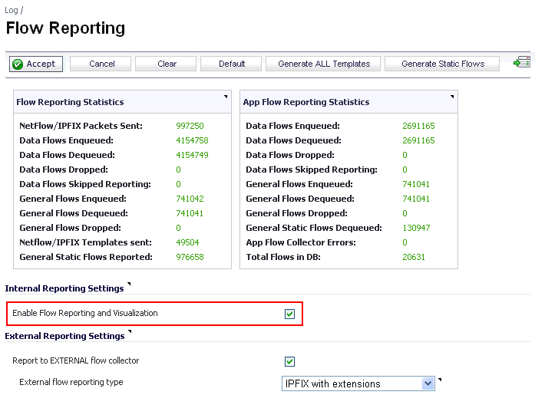
Task: Click Generate Static Flows button
Action: [442, 64]
